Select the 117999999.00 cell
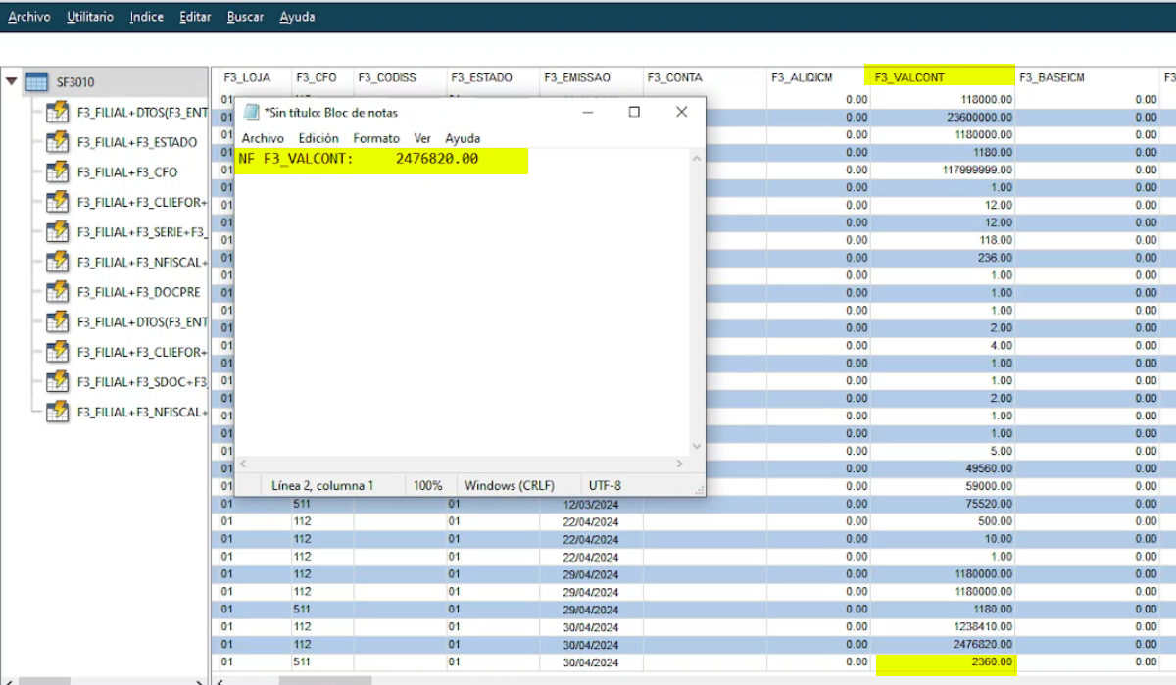 click(942, 170)
